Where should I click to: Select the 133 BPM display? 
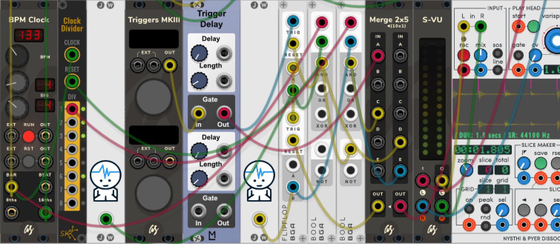coord(29,36)
